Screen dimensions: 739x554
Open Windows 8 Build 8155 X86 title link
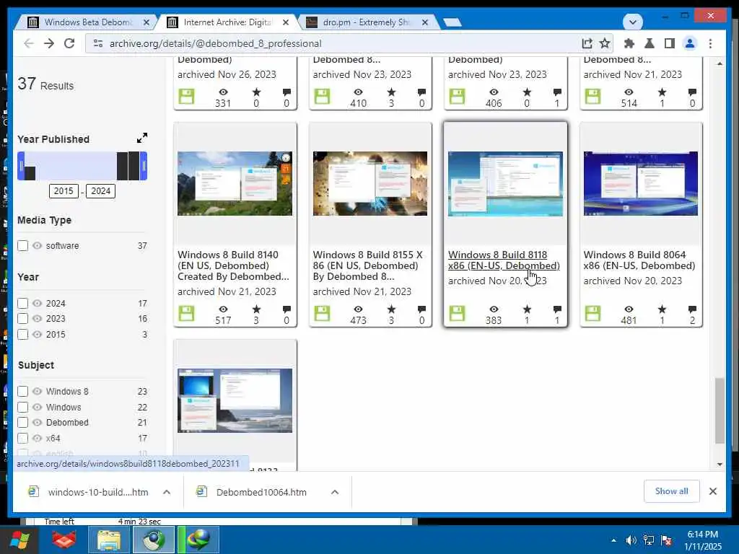click(367, 265)
